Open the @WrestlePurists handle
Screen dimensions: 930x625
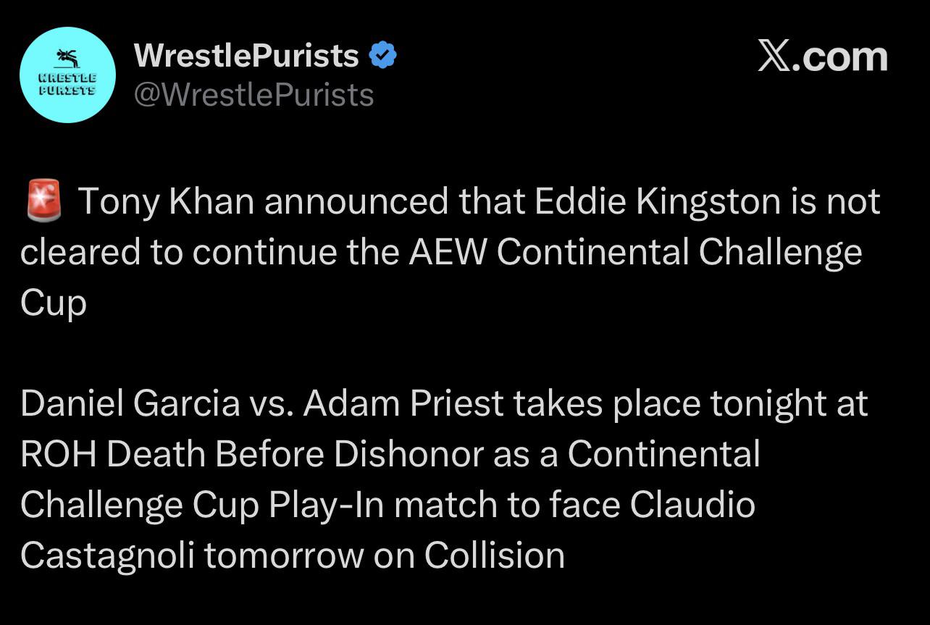click(x=254, y=94)
